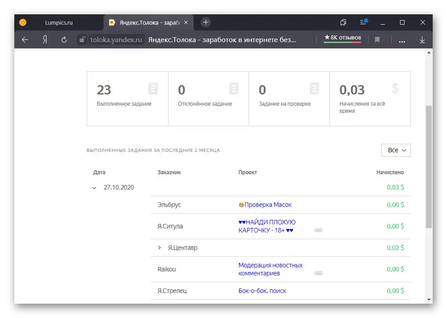Open a new tab with plus button
Viewport: 447px width, 318px height.
[206, 22]
